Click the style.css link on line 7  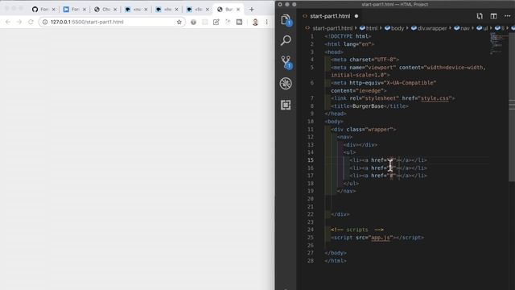pos(435,98)
